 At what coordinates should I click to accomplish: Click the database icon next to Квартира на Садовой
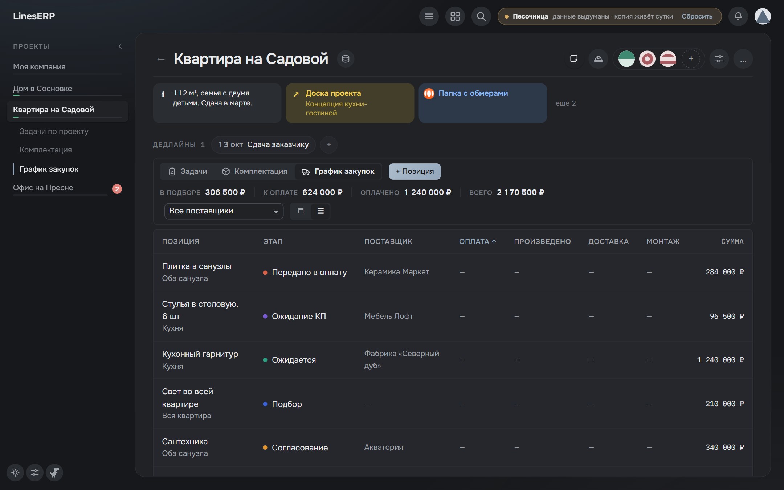(346, 59)
